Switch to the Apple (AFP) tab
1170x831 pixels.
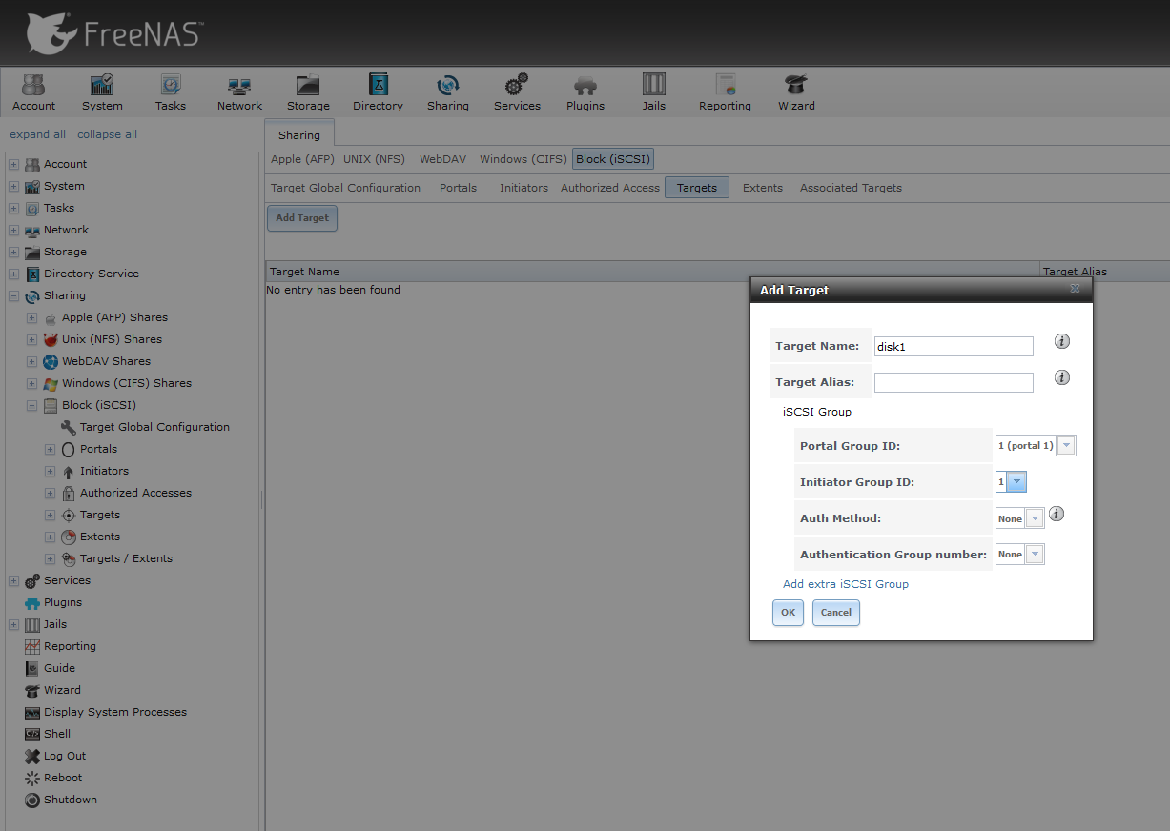point(302,159)
